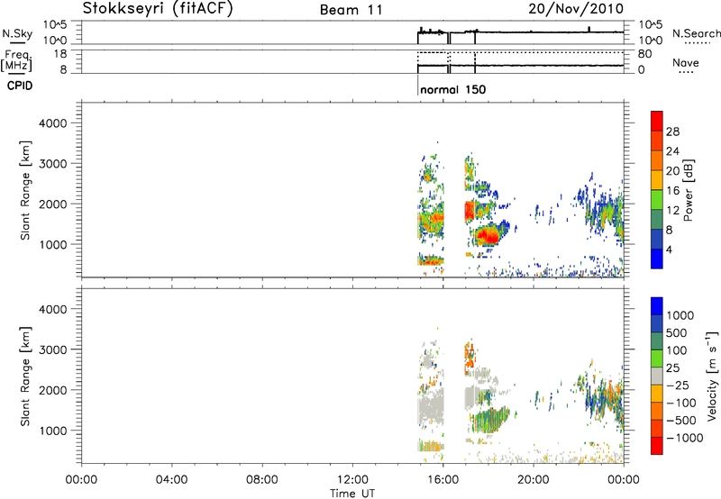Click the '24' label on power colorbar
Image resolution: width=721 pixels, height=499 pixels.
tap(672, 151)
